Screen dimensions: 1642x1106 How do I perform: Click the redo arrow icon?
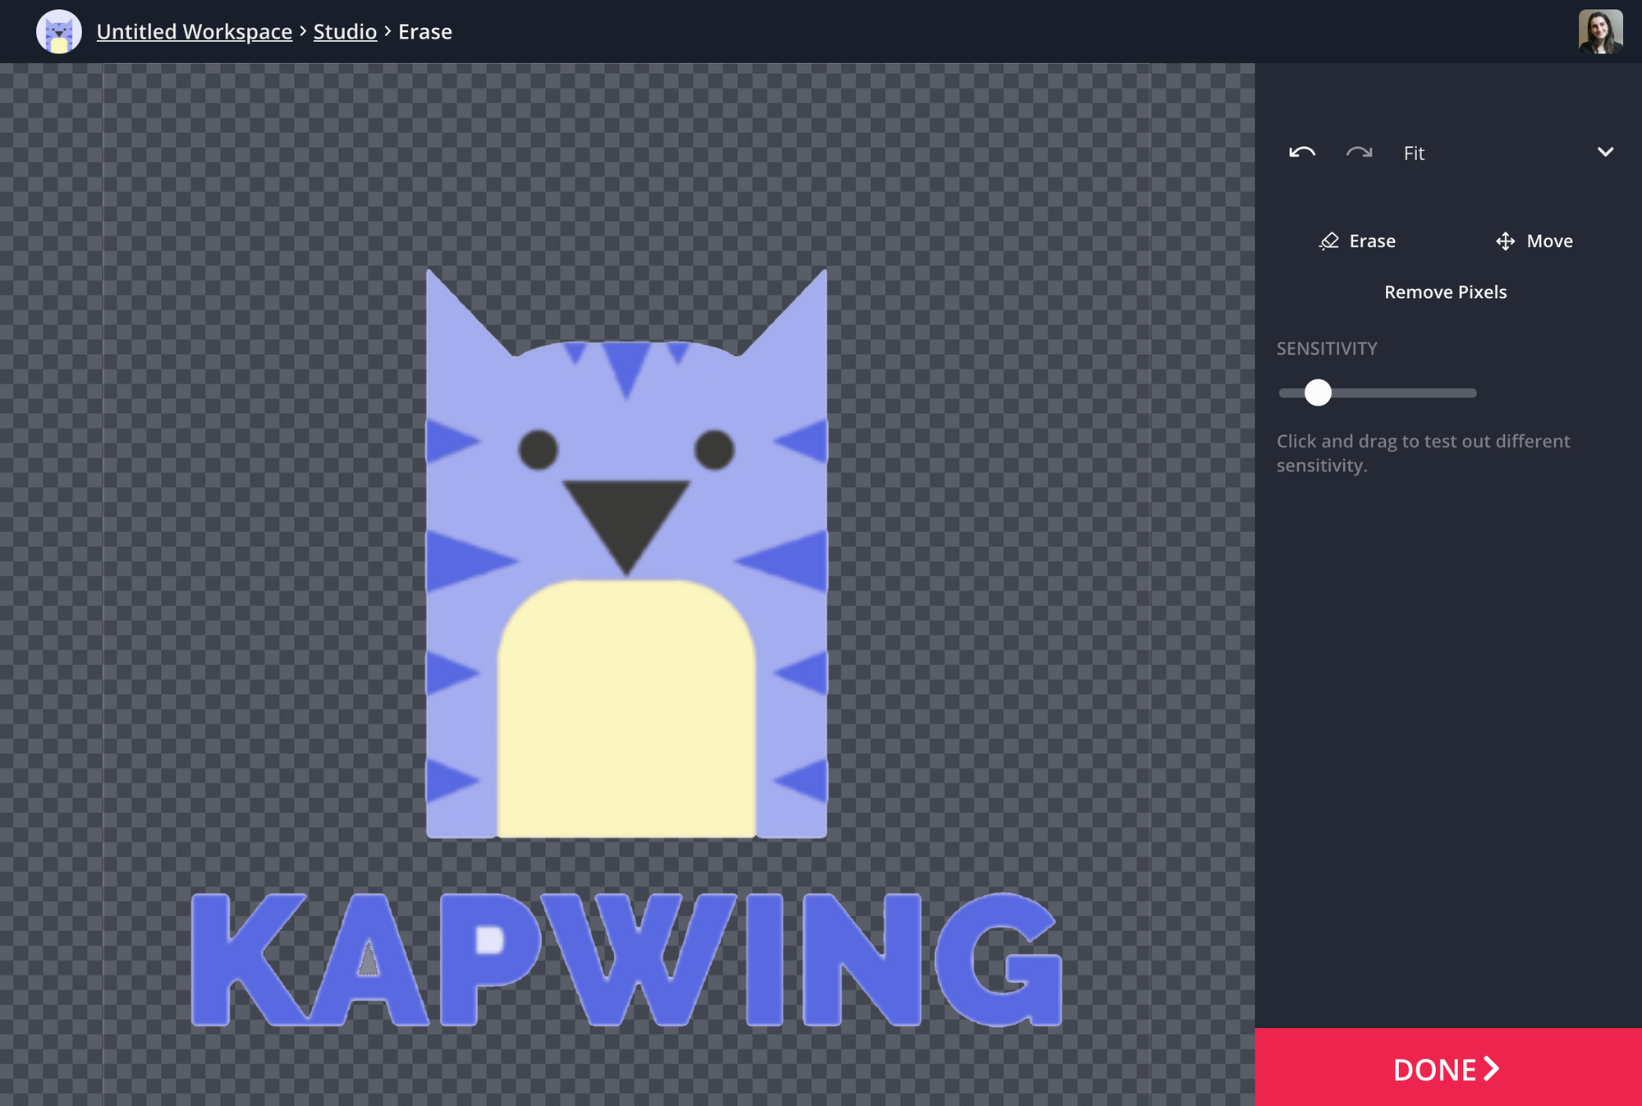point(1359,153)
